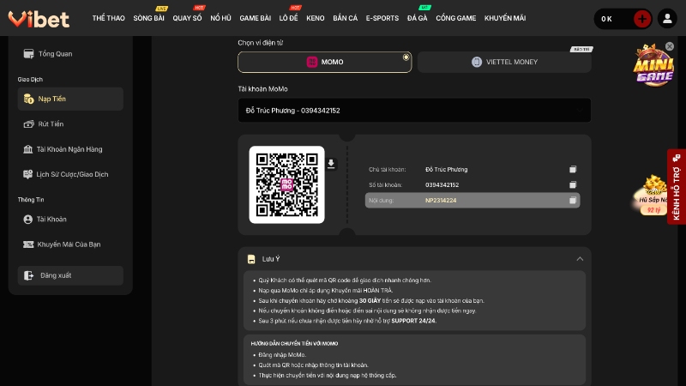
Task: Select the MOMO e-wallet option
Action: point(325,62)
